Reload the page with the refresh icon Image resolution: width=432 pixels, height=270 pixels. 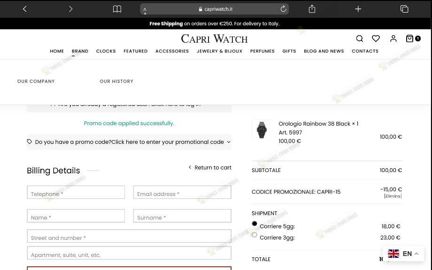[x=283, y=9]
